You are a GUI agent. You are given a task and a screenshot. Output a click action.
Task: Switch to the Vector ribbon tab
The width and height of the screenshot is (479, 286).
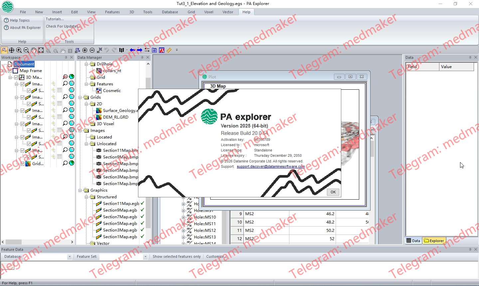tap(228, 12)
